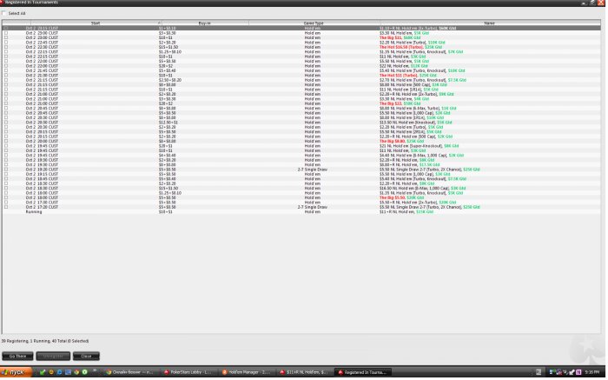Click the $2.50+$0.20 buy-in cell
Screen dimensions: 608x380
click(x=170, y=80)
